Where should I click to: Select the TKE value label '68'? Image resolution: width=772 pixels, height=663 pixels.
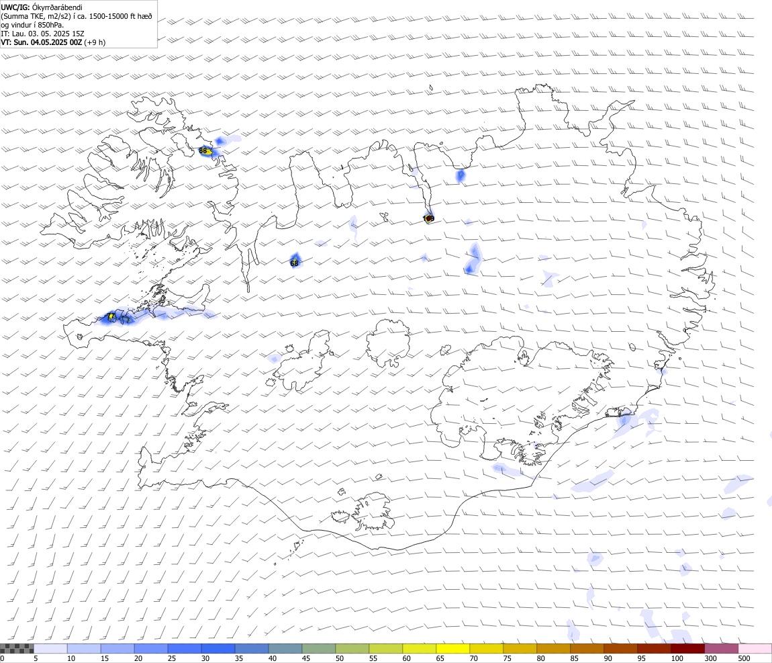294,263
